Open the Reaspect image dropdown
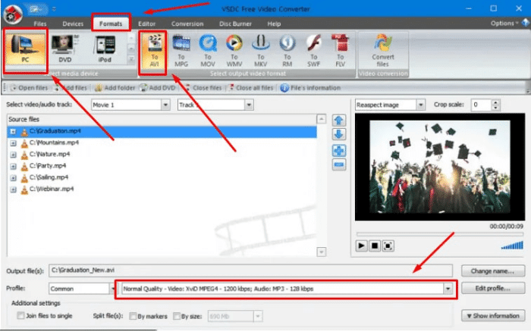Image resolution: width=531 pixels, height=332 pixels. (420, 105)
